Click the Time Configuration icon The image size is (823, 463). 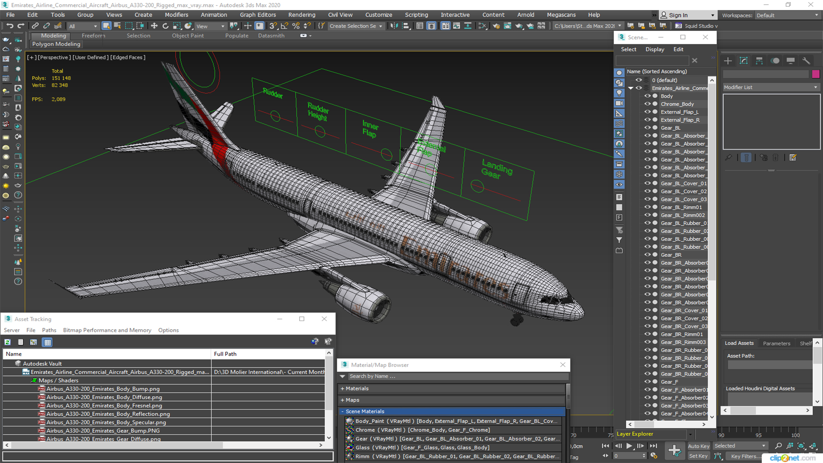tap(654, 456)
